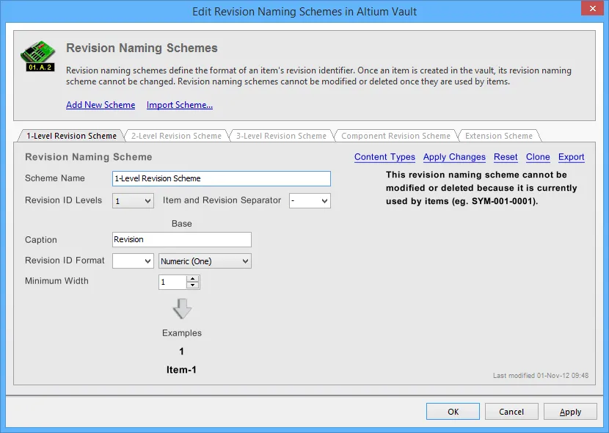Screen dimensions: 609x433
Task: Click the 'Revision ID Levels' label
Action: (63, 200)
